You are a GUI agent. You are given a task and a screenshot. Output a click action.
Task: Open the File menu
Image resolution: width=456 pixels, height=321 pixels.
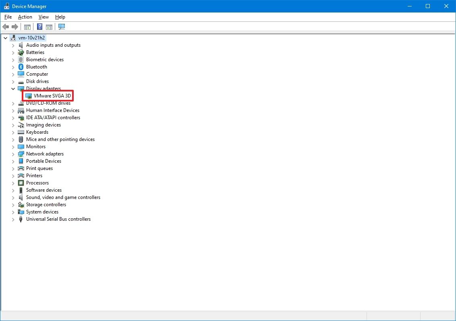point(8,17)
